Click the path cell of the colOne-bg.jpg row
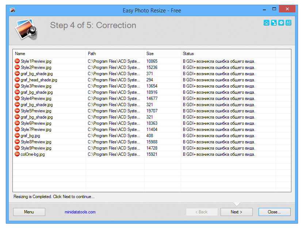This screenshot has width=306, height=228. tap(114, 154)
